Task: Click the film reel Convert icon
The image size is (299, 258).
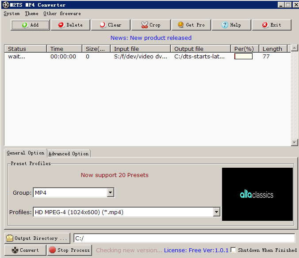Action: click(x=15, y=250)
